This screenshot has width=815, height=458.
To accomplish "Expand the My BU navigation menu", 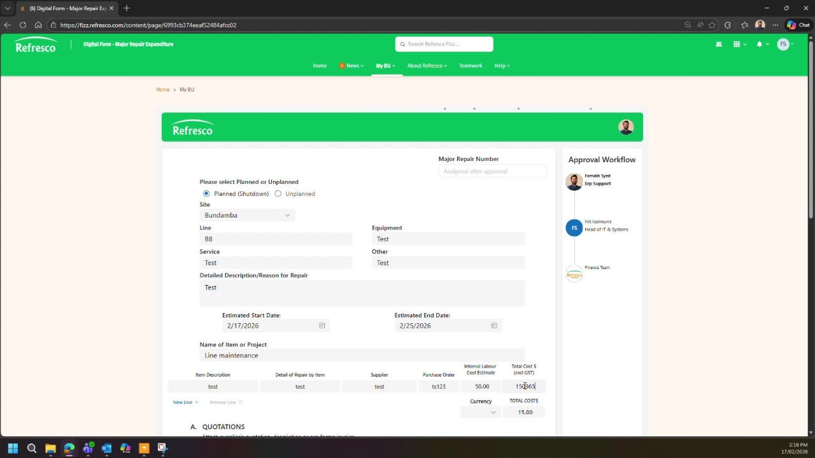I will coord(385,66).
